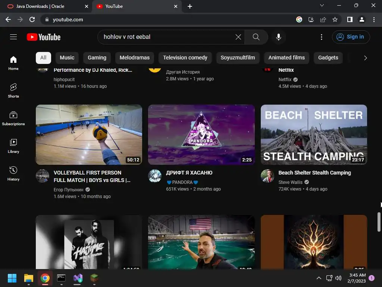The width and height of the screenshot is (382, 287).
Task: Open Другая История channel link
Action: (x=183, y=72)
